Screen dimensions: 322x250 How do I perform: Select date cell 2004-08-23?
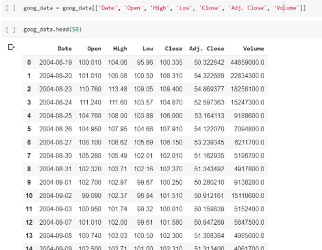click(x=56, y=89)
